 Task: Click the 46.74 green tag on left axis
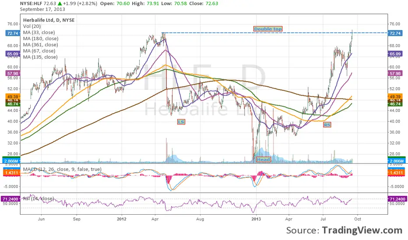13,104
